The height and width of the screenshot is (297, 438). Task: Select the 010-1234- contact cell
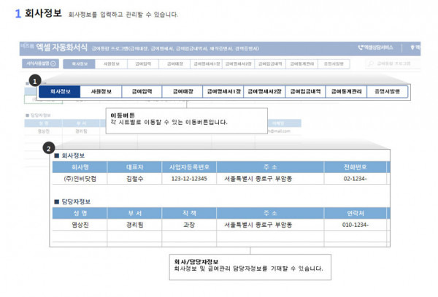[x=355, y=225]
